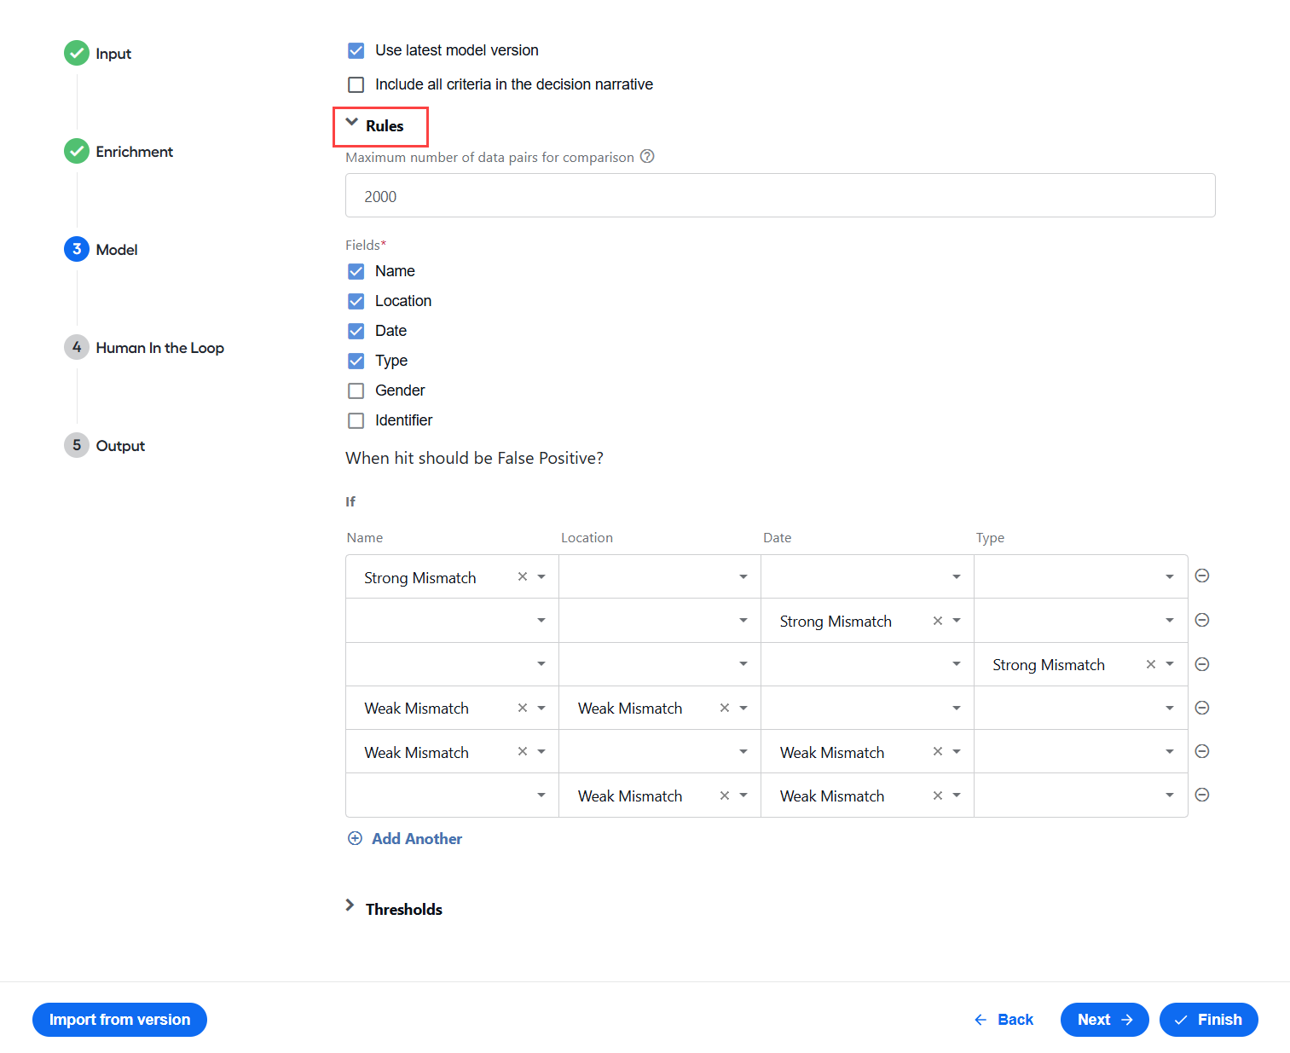The height and width of the screenshot is (1053, 1290).
Task: Clear the Type Strong Mismatch value
Action: coord(1151,664)
